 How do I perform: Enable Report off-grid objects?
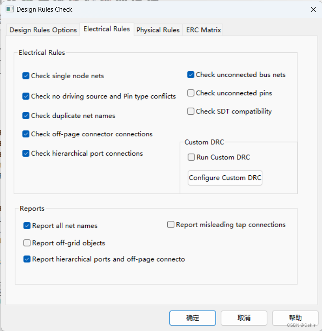coord(27,243)
